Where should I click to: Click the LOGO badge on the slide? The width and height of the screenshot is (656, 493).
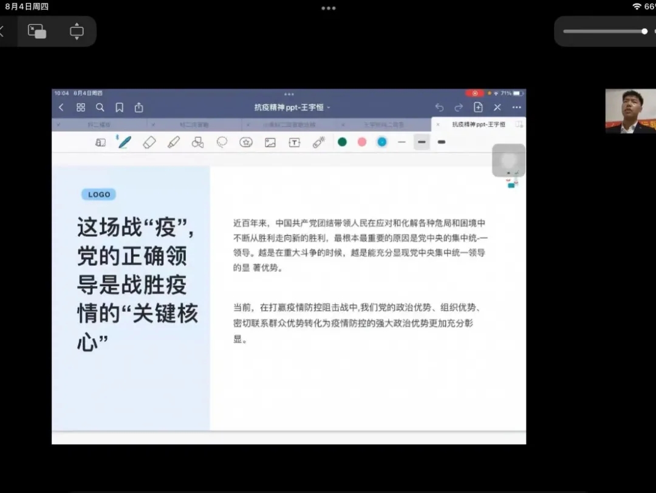coord(99,194)
